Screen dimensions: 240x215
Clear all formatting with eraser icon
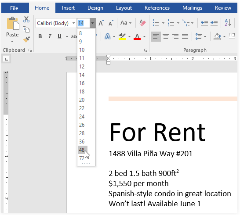coord(142,23)
